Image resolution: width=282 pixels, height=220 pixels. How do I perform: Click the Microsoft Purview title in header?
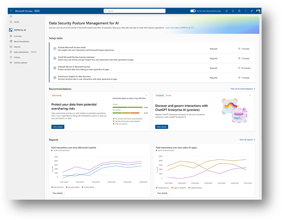tap(24, 11)
